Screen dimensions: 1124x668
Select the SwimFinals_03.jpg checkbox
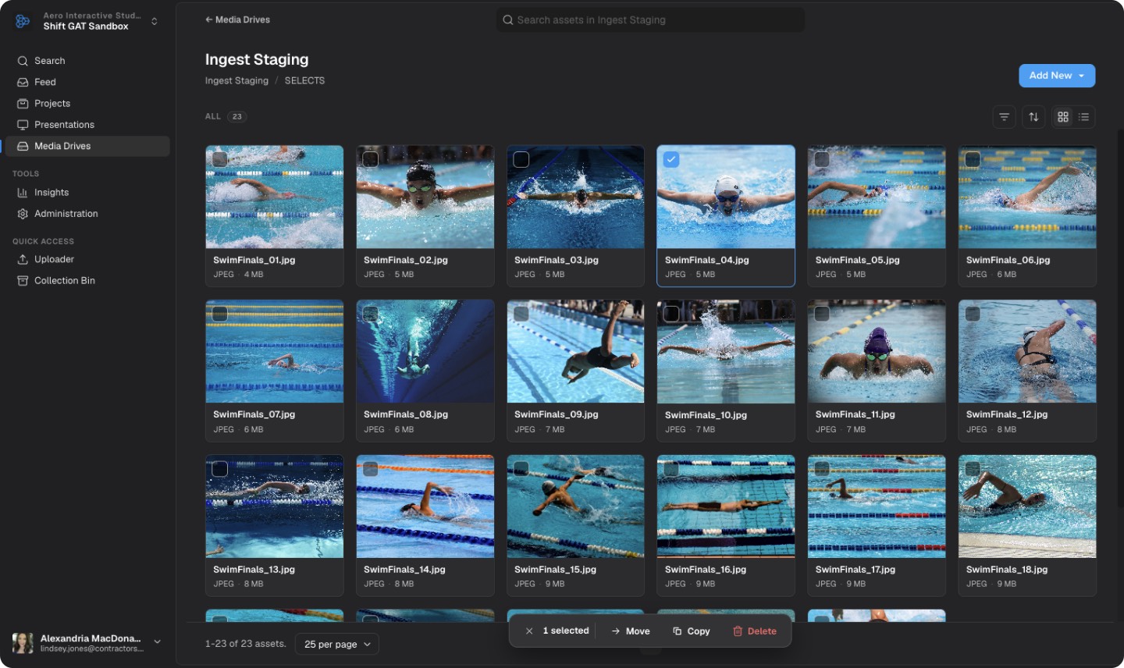pos(521,159)
